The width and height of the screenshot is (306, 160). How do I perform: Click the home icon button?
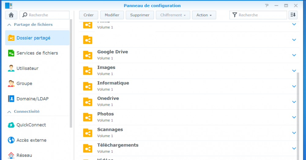tap(11, 15)
